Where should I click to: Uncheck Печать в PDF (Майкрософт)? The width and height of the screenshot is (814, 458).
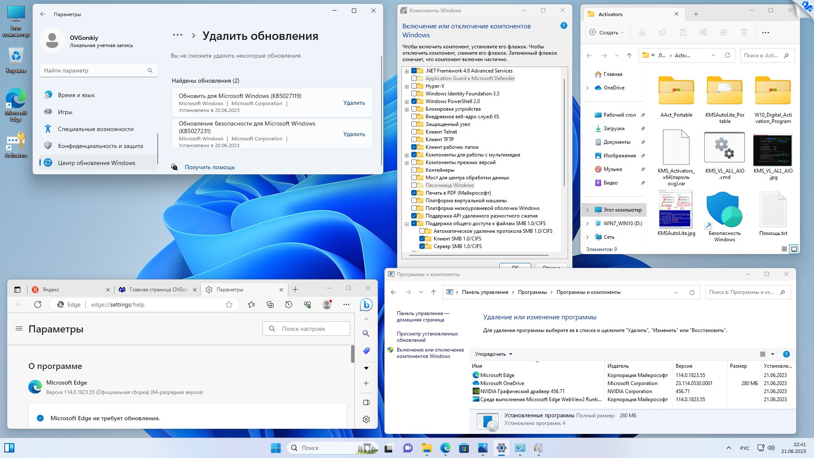click(x=414, y=193)
